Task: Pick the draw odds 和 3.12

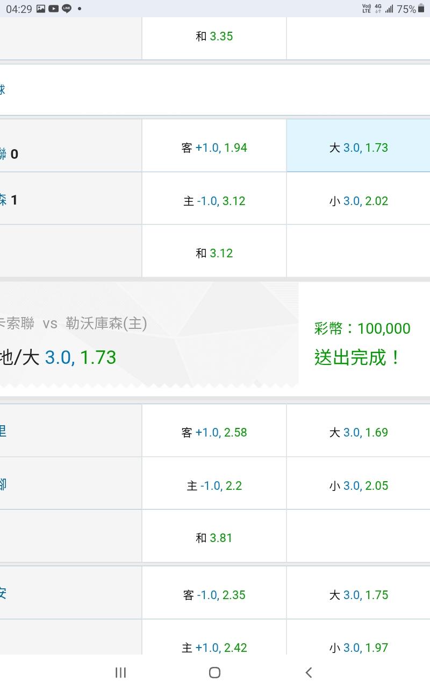Action: tap(214, 253)
